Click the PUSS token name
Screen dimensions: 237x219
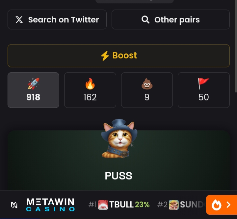118,176
